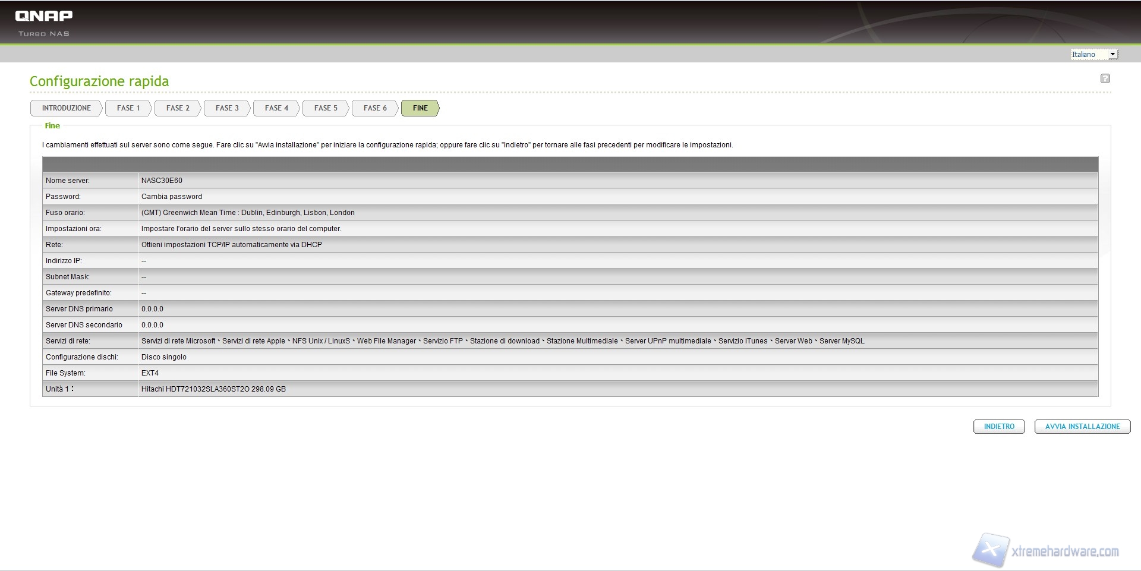Image resolution: width=1141 pixels, height=571 pixels.
Task: Select the Cambia password row value
Action: pos(172,197)
